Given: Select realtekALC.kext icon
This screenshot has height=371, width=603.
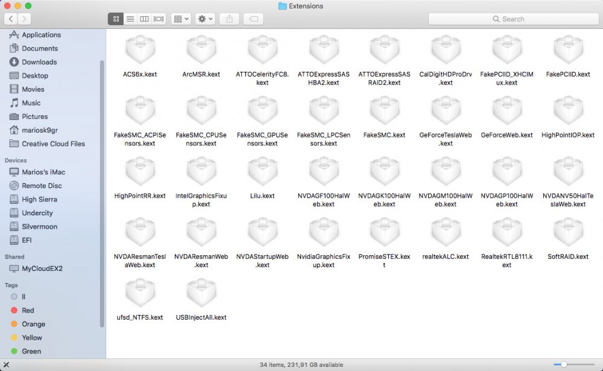Looking at the screenshot, I should (446, 232).
